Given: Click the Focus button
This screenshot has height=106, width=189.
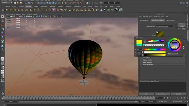Looking at the screenshot, I should tap(182, 24).
